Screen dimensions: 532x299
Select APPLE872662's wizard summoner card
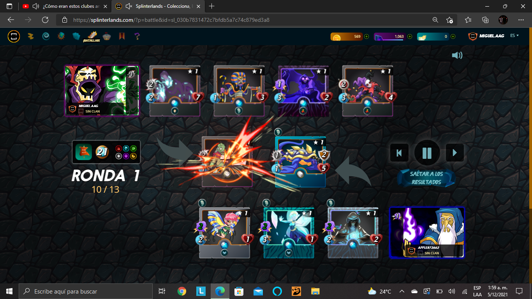tap(427, 232)
